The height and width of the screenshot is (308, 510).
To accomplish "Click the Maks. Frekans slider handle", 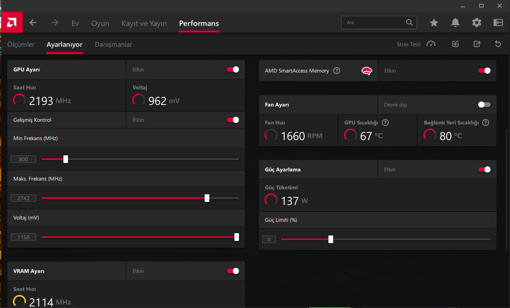I will pos(207,198).
